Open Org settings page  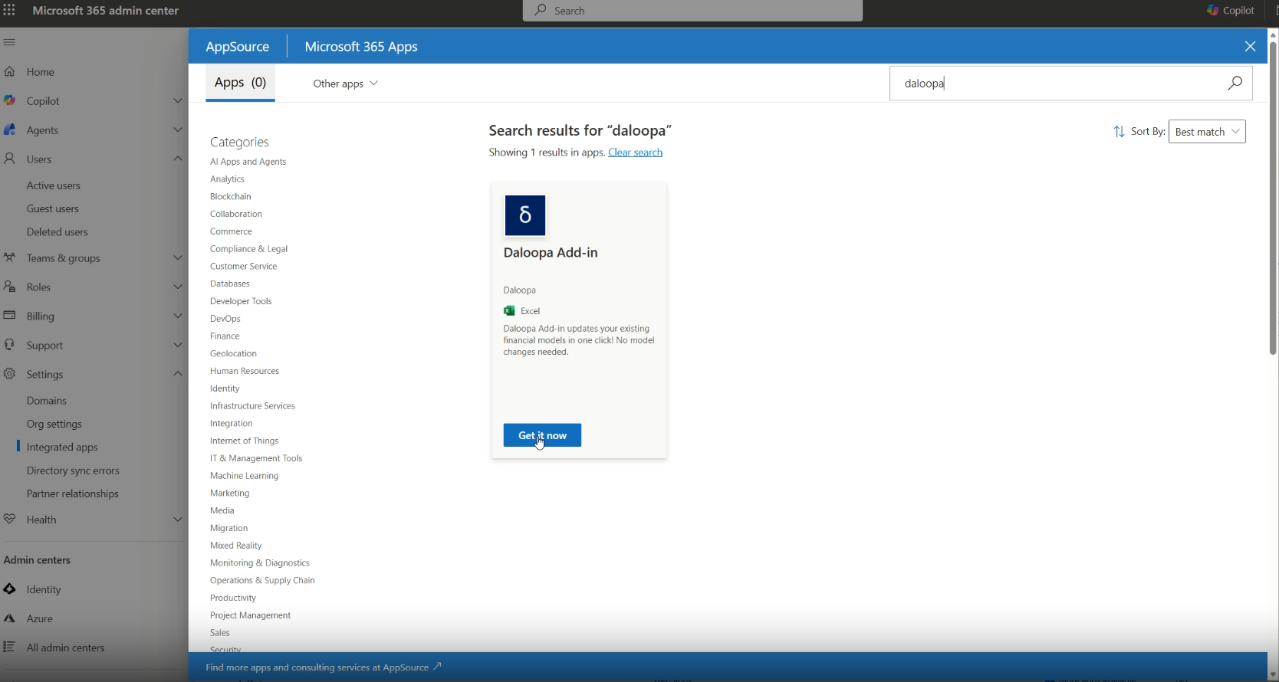tap(54, 424)
